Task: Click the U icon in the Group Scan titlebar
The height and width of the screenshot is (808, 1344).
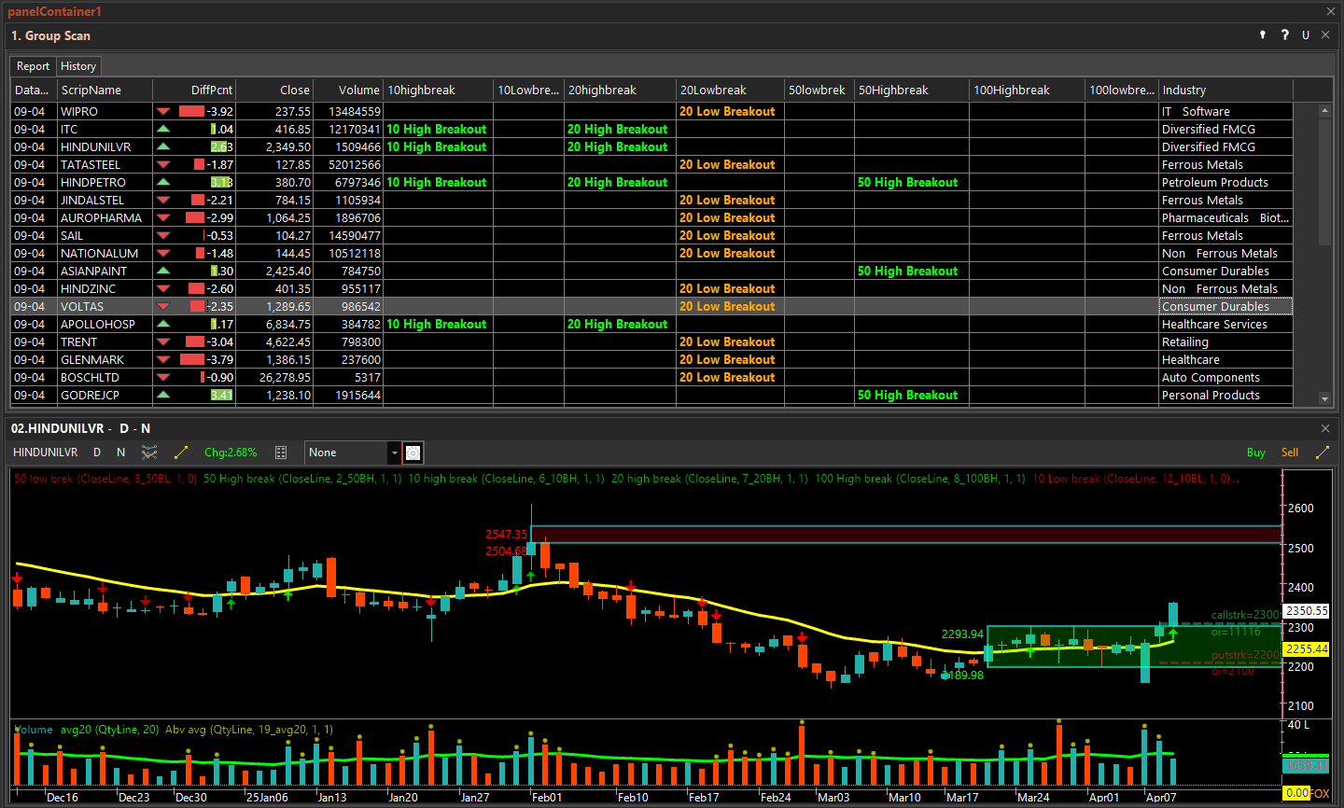Action: [1305, 35]
